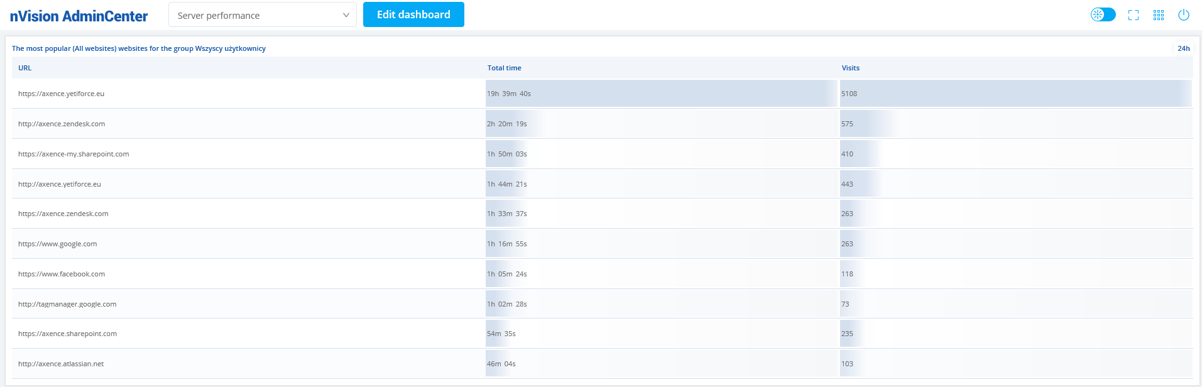Select the http://axence.zendesk.com row

pyautogui.click(x=62, y=124)
